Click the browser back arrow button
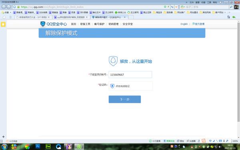 pos(4,7)
